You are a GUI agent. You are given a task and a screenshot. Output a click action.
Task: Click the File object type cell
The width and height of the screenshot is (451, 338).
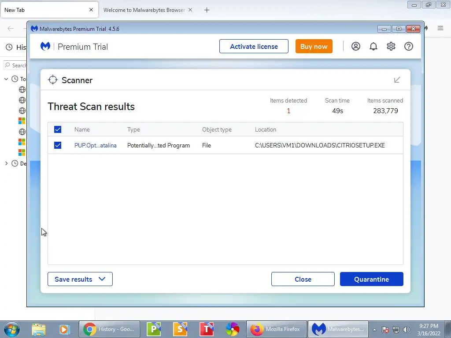[x=207, y=145]
